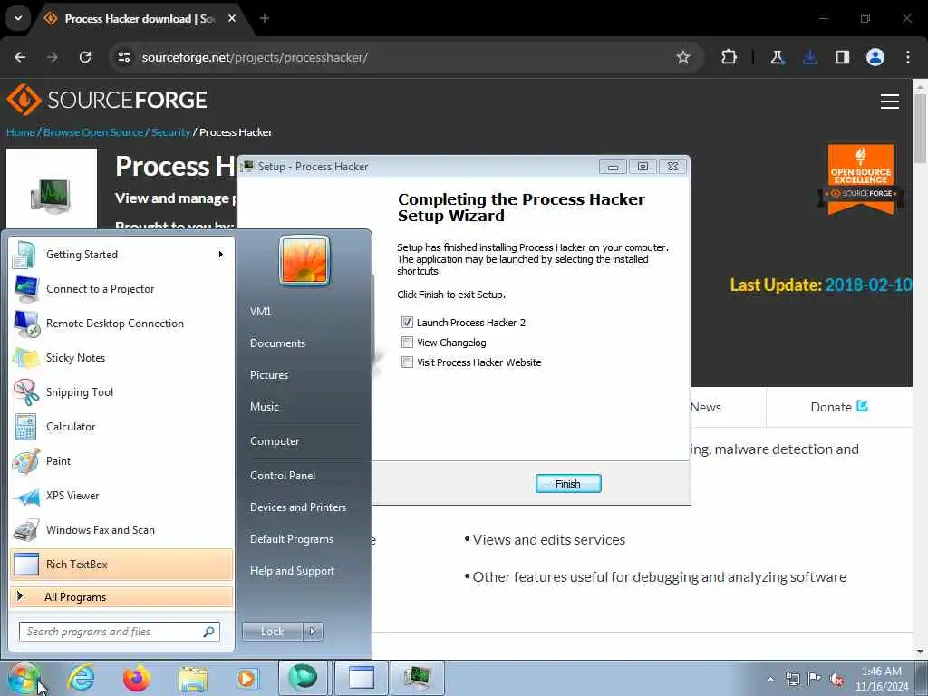Image resolution: width=928 pixels, height=696 pixels.
Task: Switch to Process Hacker setup taskbar item
Action: [x=417, y=678]
